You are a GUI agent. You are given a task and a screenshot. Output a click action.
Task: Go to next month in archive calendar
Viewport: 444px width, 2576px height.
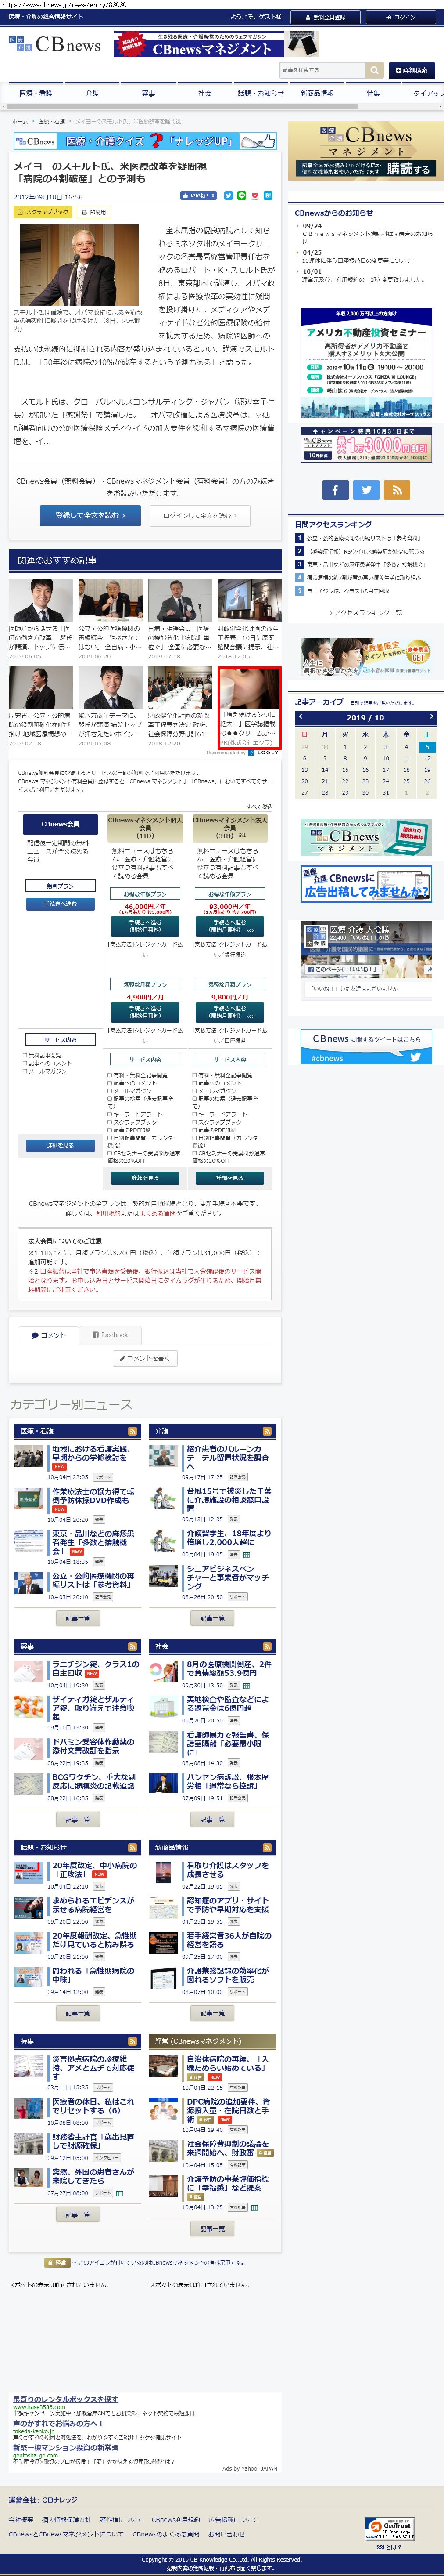431,716
